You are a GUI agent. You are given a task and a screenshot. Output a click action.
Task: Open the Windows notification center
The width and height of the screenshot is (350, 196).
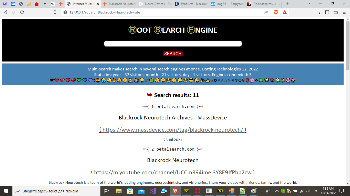342,191
